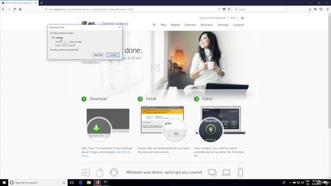Click the Download step heading

point(98,99)
